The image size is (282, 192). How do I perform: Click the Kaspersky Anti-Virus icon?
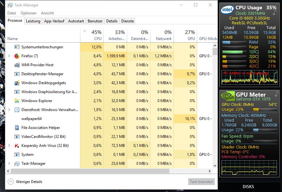[x=17, y=146]
